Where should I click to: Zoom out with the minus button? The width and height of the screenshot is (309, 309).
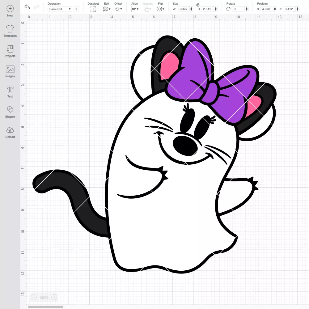coord(34,297)
